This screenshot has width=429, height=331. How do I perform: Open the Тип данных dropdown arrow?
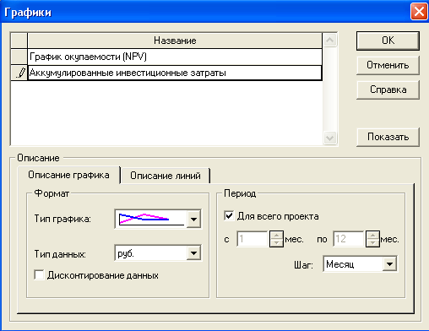click(x=193, y=253)
